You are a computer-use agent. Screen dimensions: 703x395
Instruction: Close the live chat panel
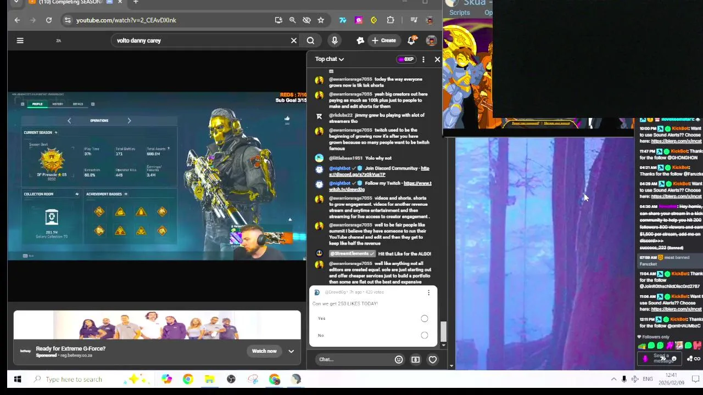(x=437, y=59)
